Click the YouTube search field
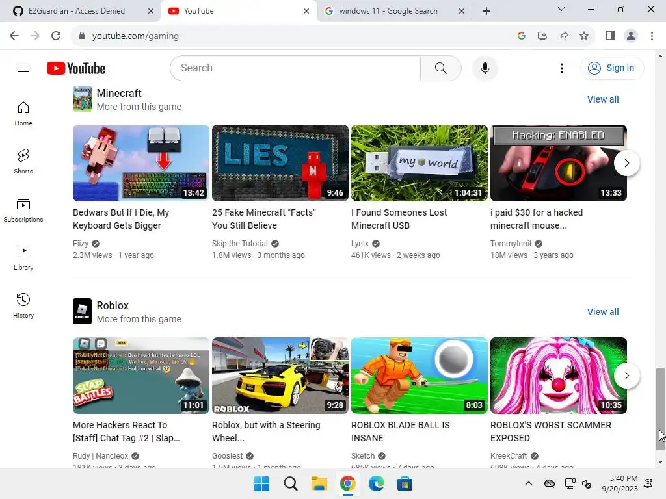The height and width of the screenshot is (499, 666). (295, 68)
